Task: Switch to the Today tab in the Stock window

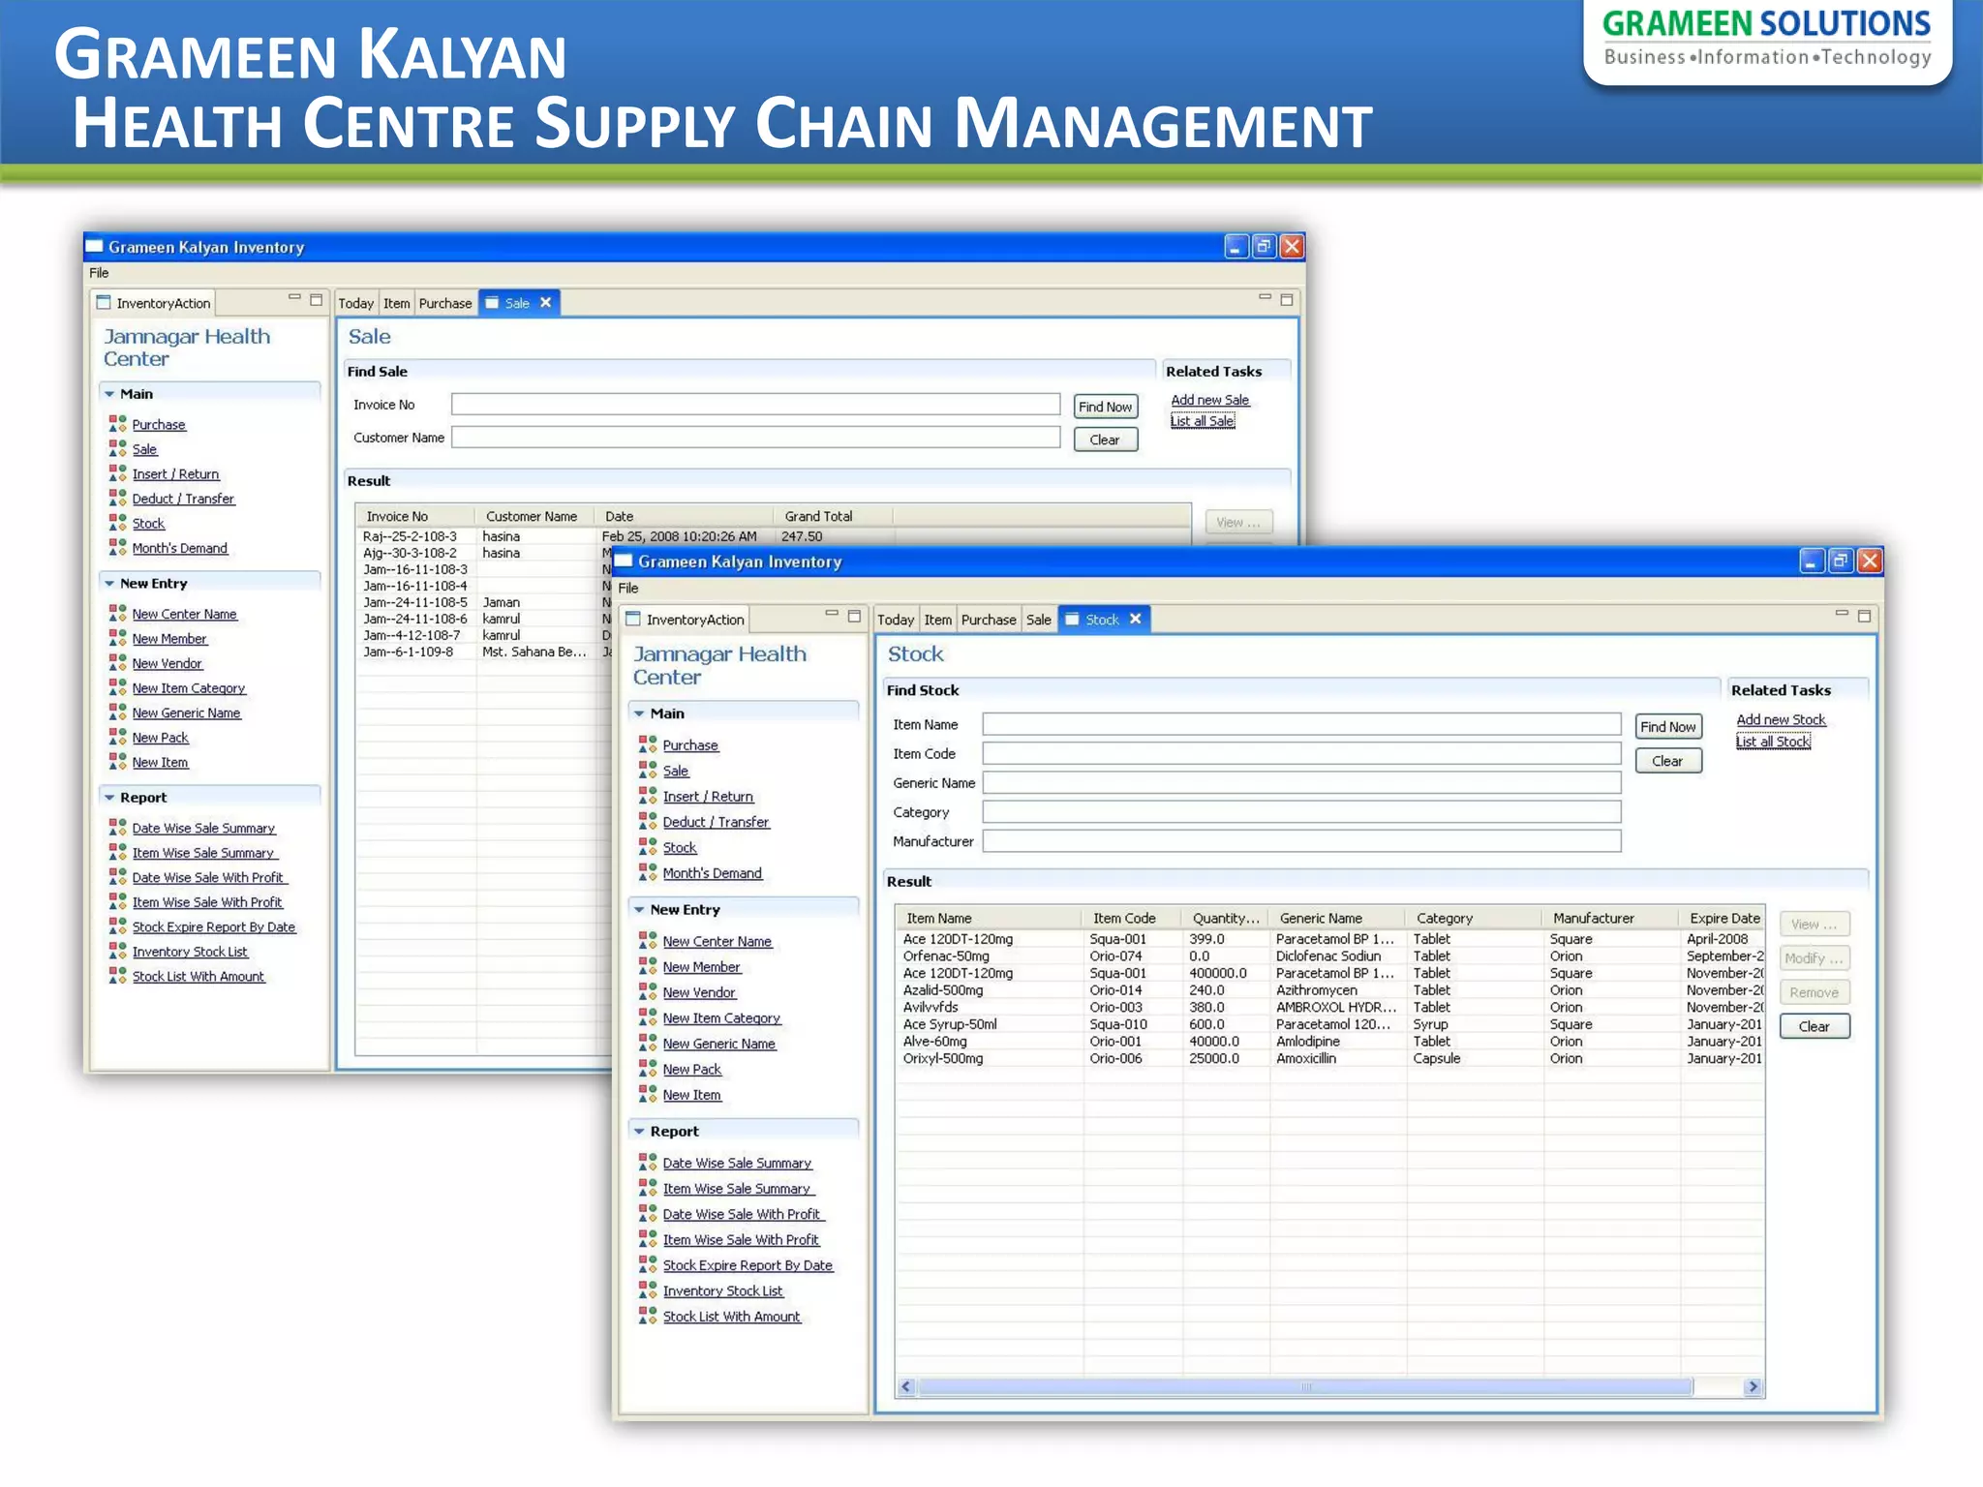Action: point(896,620)
